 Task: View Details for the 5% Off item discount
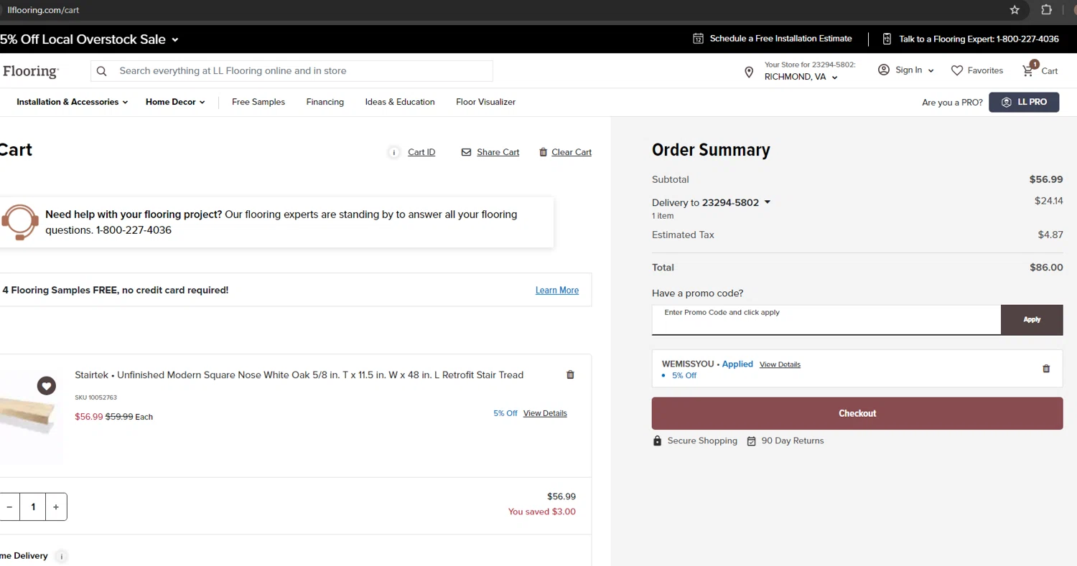click(x=545, y=413)
